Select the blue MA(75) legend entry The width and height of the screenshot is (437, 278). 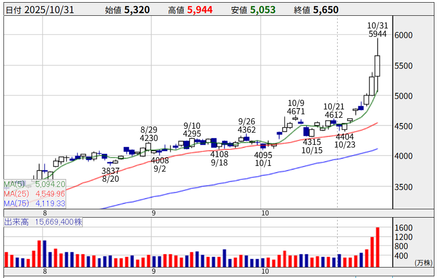pyautogui.click(x=34, y=203)
